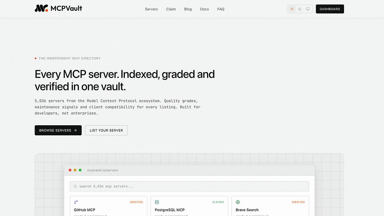Click the MCPVault logo icon
This screenshot has width=384, height=216.
tap(41, 8)
